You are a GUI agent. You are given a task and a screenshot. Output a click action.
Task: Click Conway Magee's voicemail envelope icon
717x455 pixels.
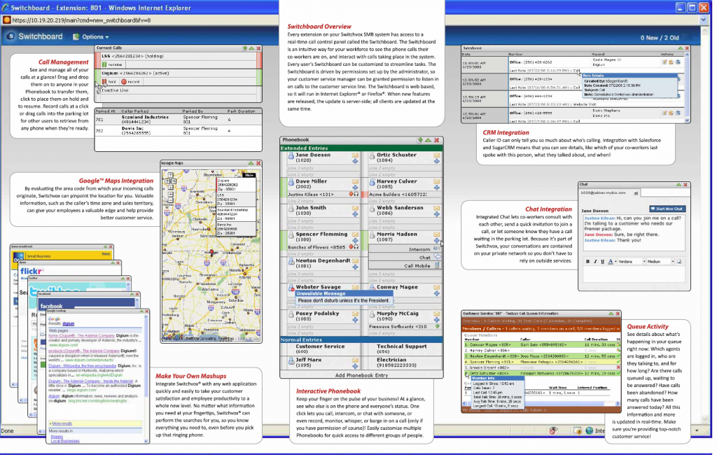click(437, 288)
